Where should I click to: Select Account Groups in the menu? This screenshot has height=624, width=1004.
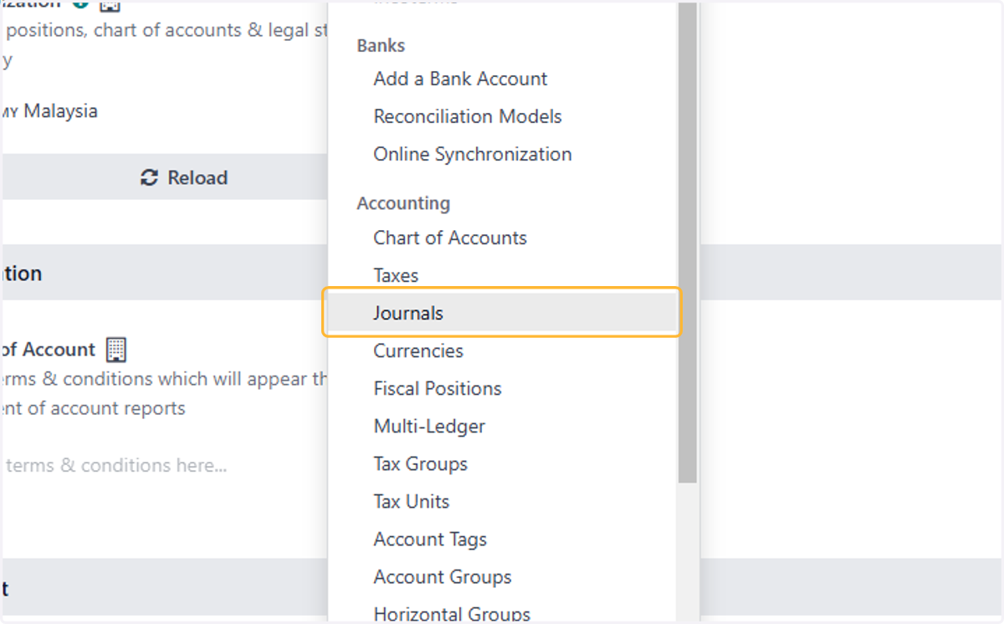pyautogui.click(x=443, y=576)
